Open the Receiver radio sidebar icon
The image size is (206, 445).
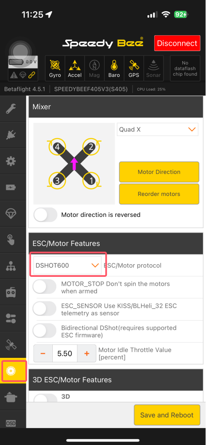coord(11,292)
